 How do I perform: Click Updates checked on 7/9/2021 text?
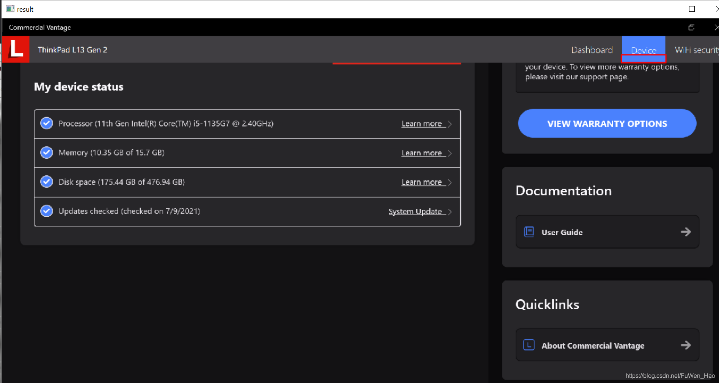tap(129, 211)
